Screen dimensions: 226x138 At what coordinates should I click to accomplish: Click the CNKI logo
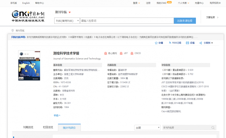(28, 16)
